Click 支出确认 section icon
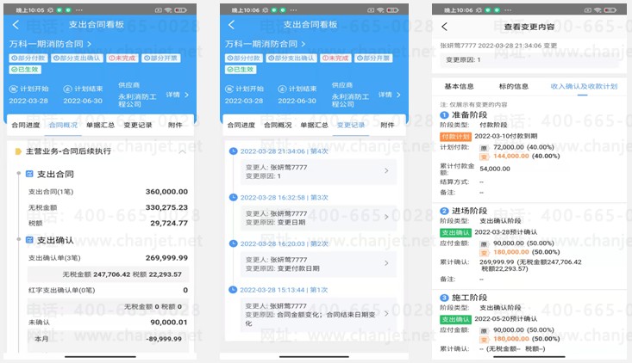Screen dimensions: 632x363 pyautogui.click(x=29, y=240)
